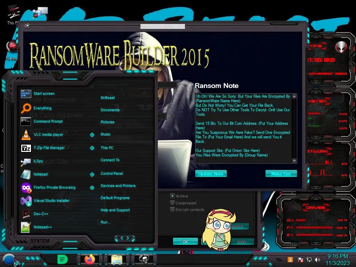Image resolution: width=356 pixels, height=267 pixels.
Task: Open network status tray icon
Action: tap(309, 259)
